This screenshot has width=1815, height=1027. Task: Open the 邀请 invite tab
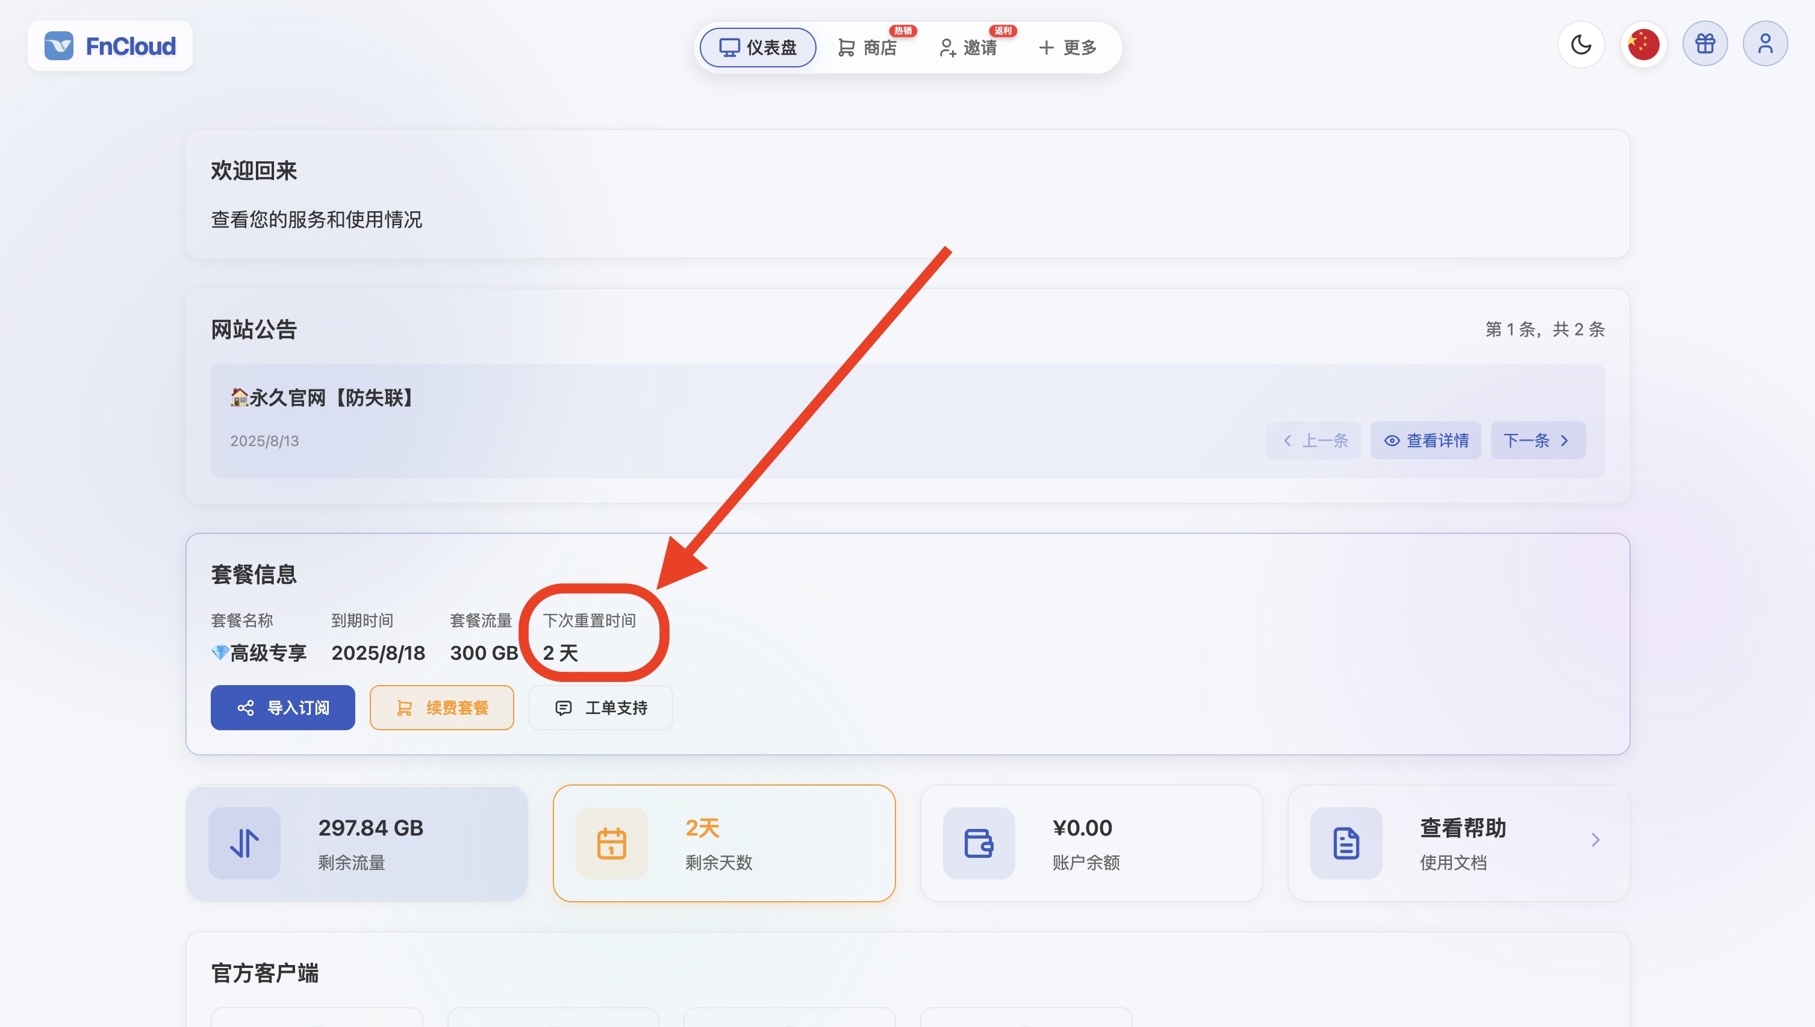[x=968, y=48]
